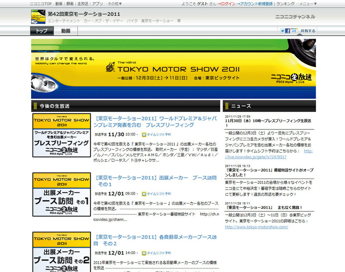Click the バイク tag
The width and height of the screenshot is (345, 272).
point(132,21)
